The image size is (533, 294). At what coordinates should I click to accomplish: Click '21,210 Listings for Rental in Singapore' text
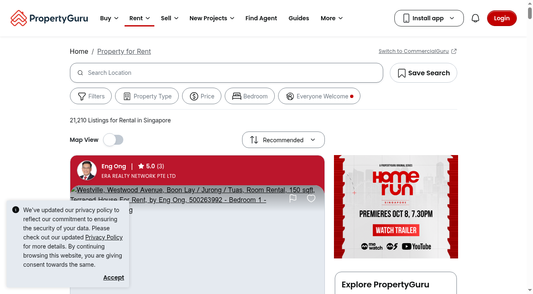click(120, 120)
